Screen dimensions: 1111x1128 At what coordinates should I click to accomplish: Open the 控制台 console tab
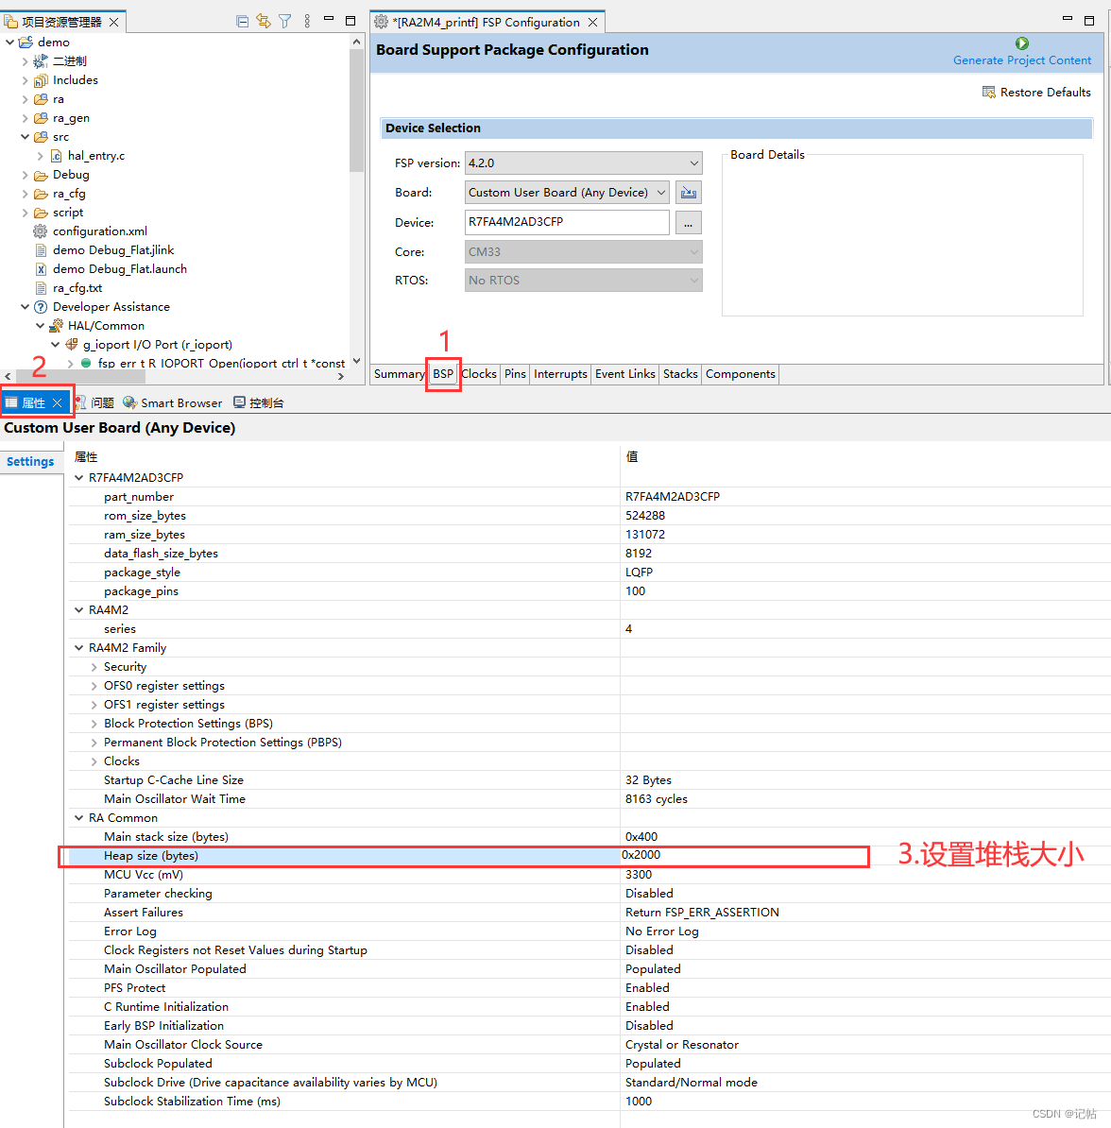tap(259, 402)
